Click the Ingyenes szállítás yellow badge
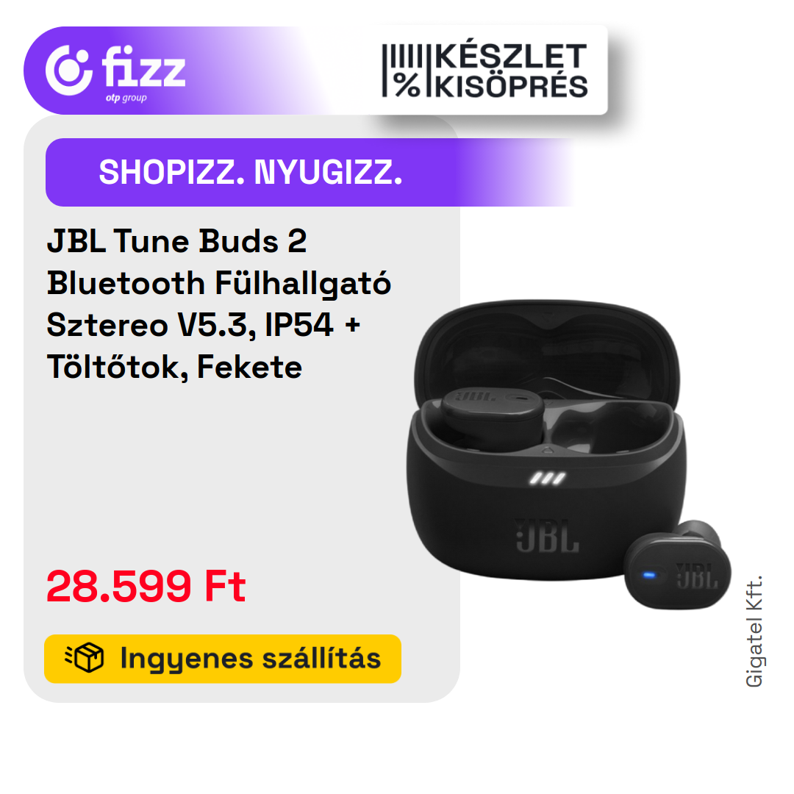Image resolution: width=794 pixels, height=794 pixels. [223, 659]
